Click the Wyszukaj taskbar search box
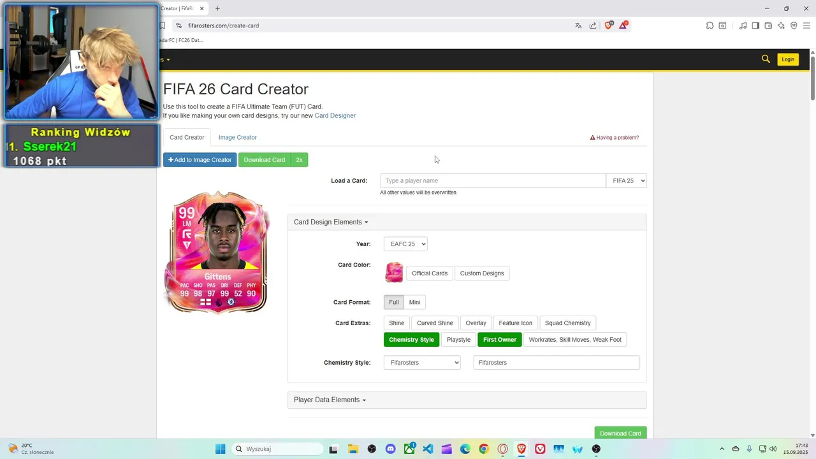816x459 pixels. 277,449
